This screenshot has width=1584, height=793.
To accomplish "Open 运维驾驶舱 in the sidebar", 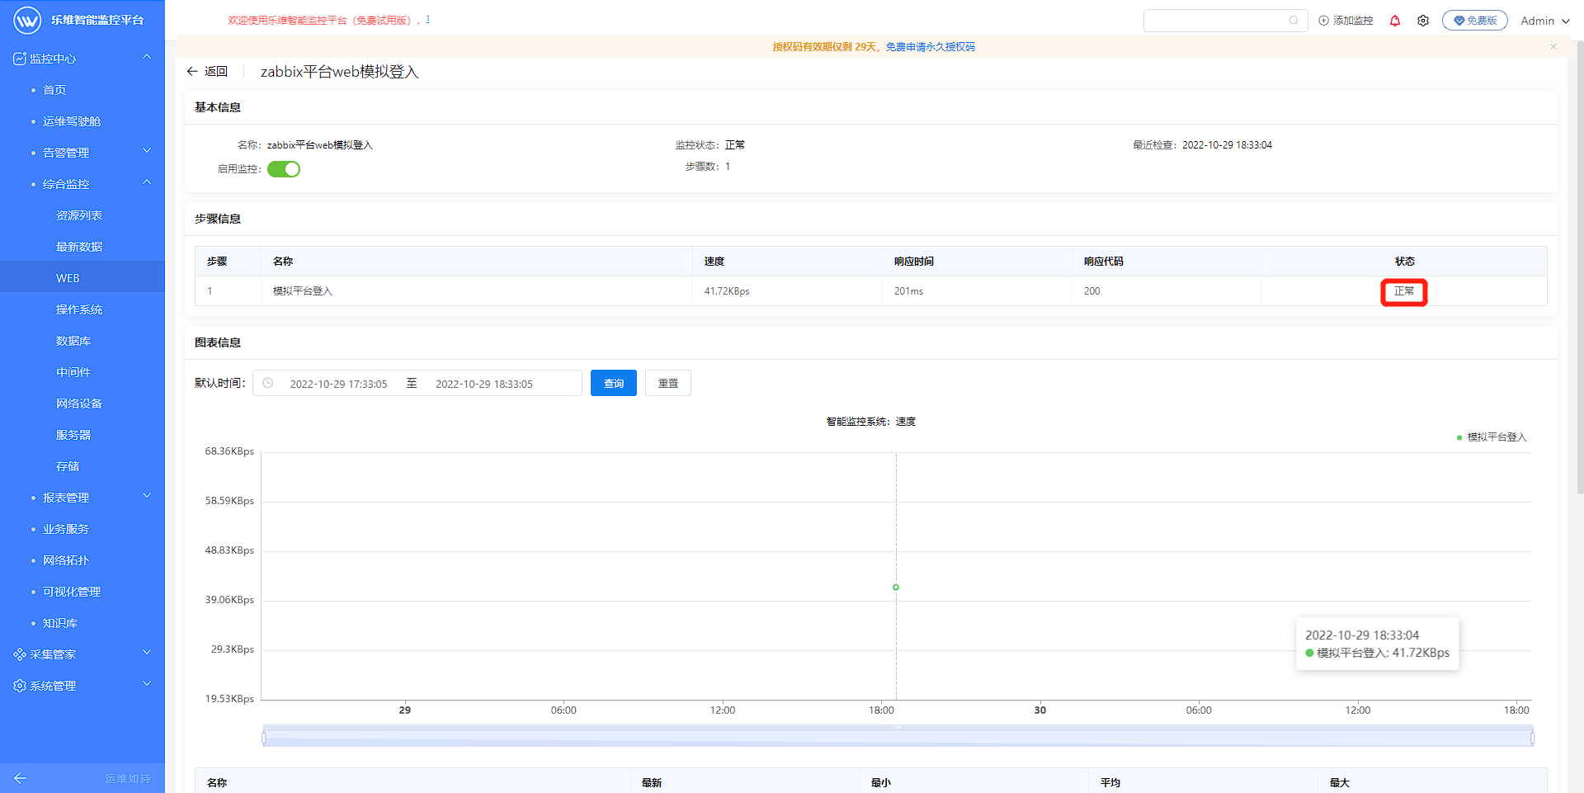I will [72, 121].
